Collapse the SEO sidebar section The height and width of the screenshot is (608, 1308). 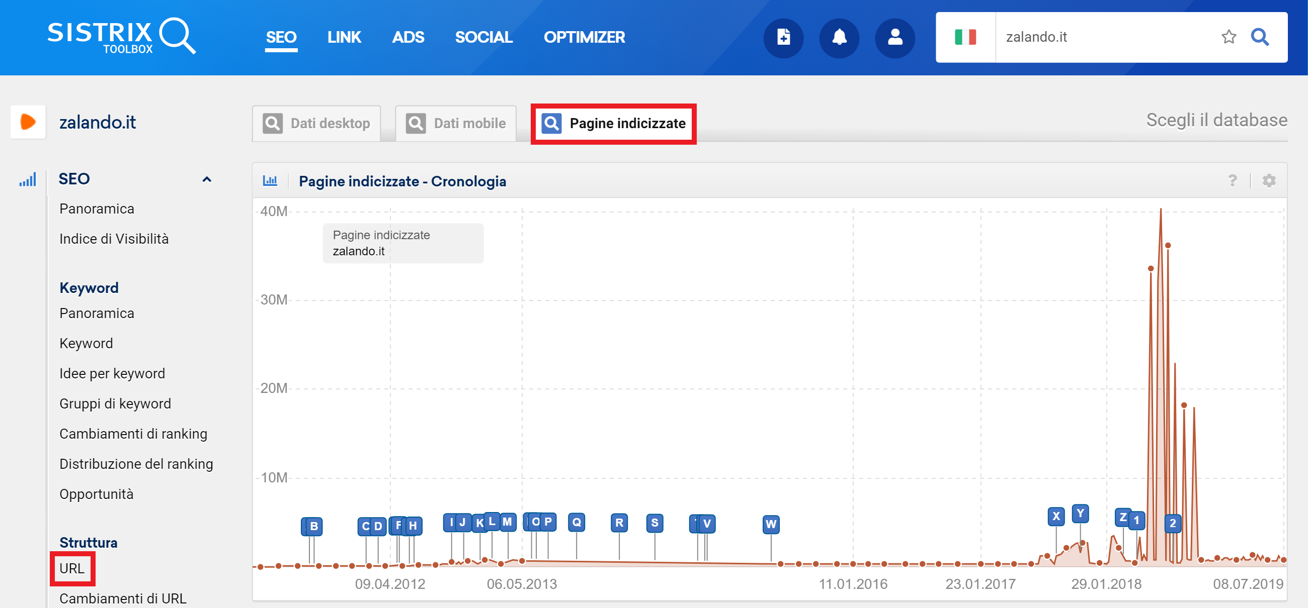coord(207,179)
